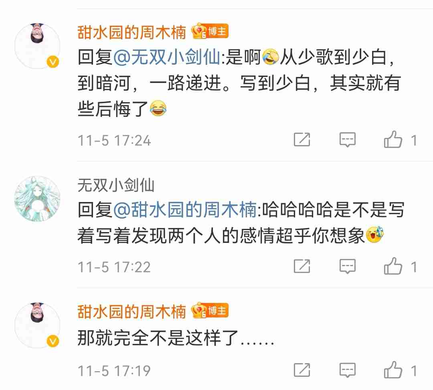Forward the 17:22 comment by 无双小剑仙
433x390 pixels.
[x=302, y=267]
